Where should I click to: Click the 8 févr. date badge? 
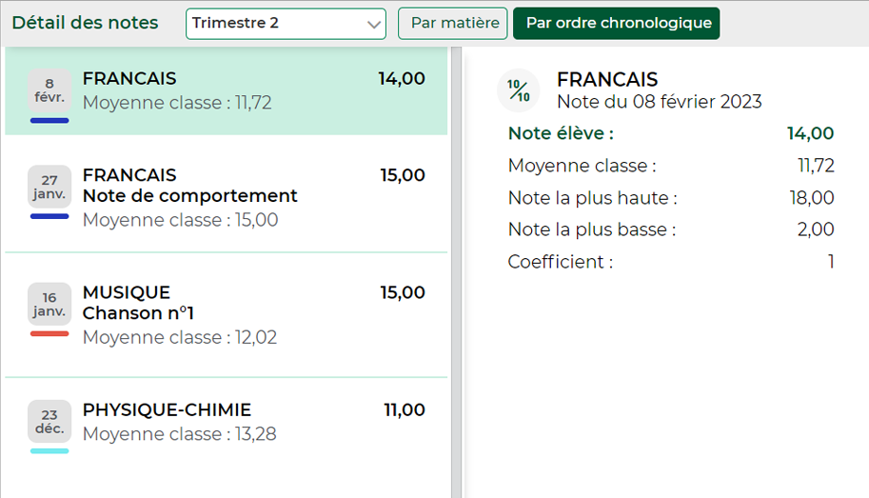coord(49,90)
